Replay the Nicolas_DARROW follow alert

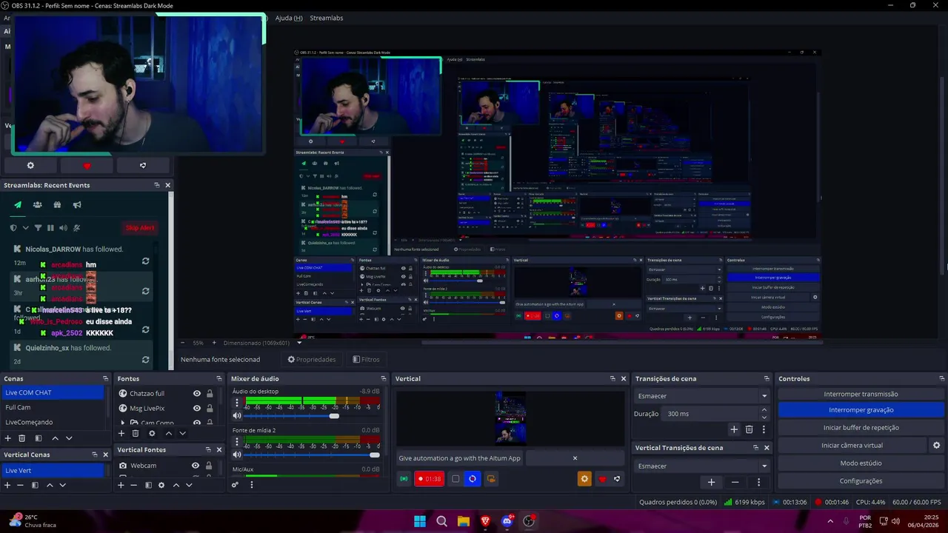pyautogui.click(x=146, y=261)
